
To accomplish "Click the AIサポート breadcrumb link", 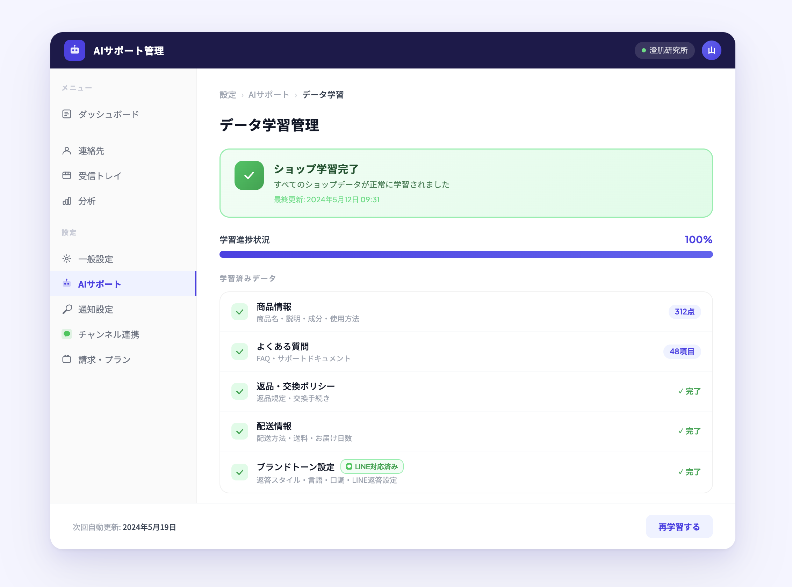I will 269,95.
